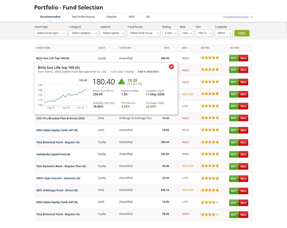This screenshot has width=287, height=228.
Task: Open the Birla Sun Life Top 100 (G) fund link
Action: pos(53,58)
